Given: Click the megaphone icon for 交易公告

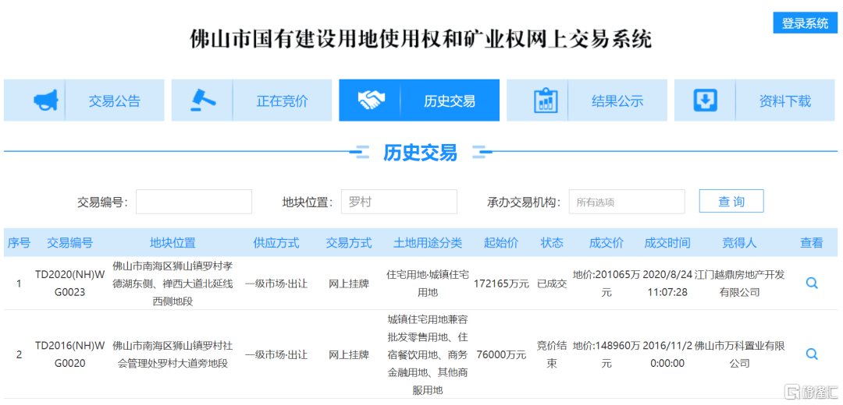Looking at the screenshot, I should [45, 100].
